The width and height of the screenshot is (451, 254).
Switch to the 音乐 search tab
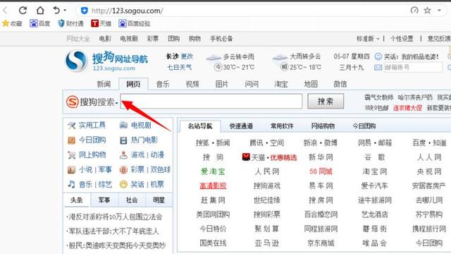coord(163,84)
